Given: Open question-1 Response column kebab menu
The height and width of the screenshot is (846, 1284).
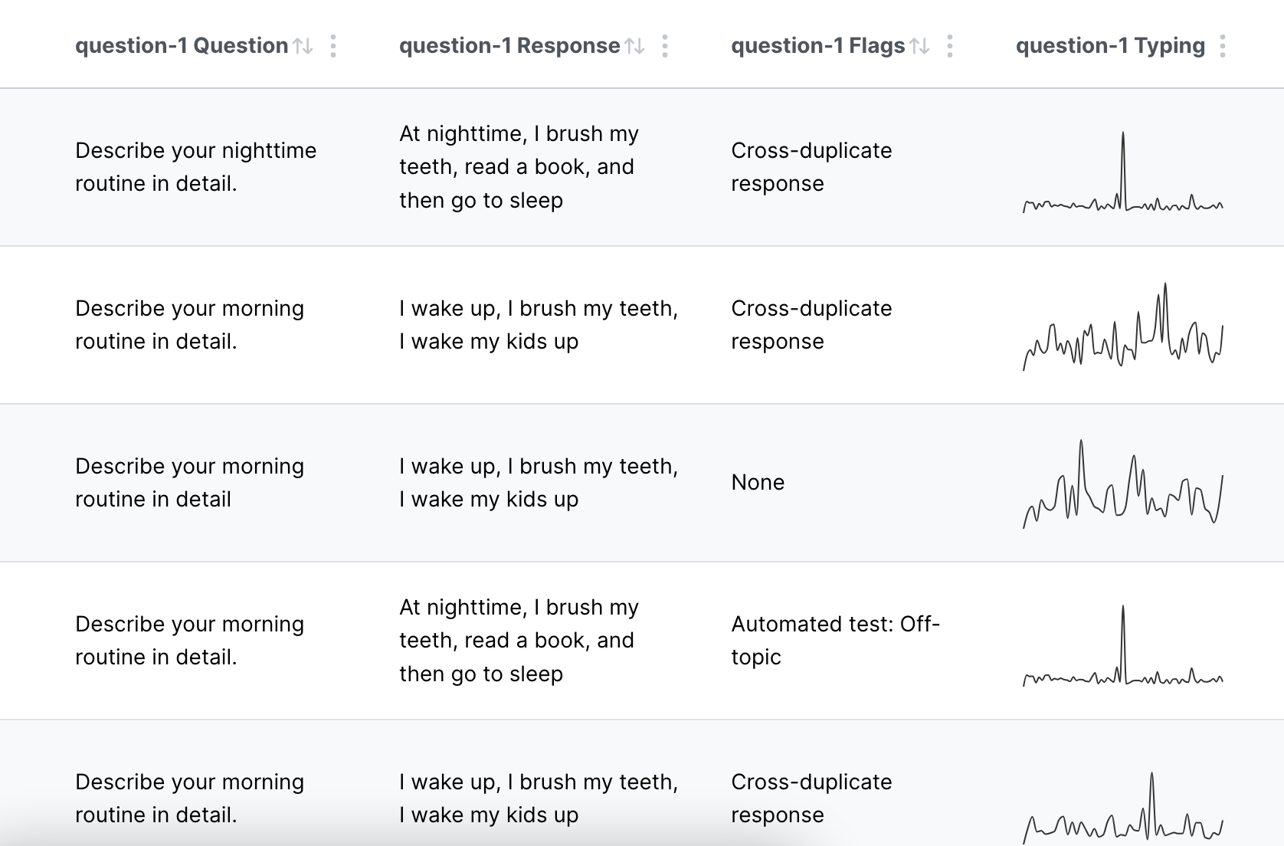Looking at the screenshot, I should pyautogui.click(x=664, y=46).
